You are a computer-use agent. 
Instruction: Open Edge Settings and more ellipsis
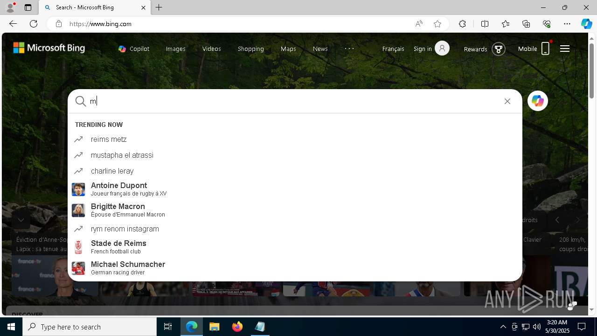coord(567,24)
